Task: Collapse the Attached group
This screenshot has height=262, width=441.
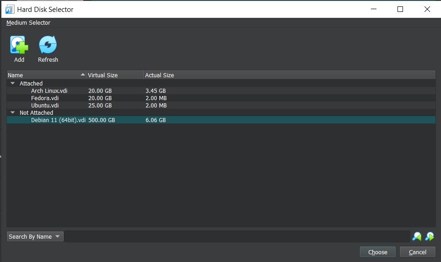Action: 12,84
